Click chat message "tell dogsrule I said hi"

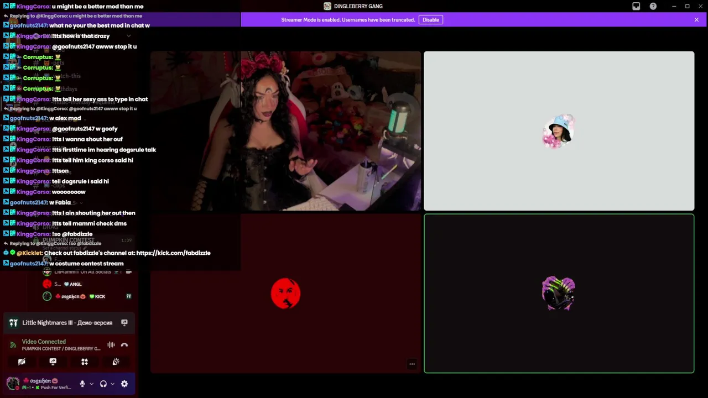tap(80, 181)
